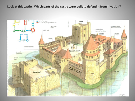Click the 'well' label in courtyard
The width and height of the screenshot is (135, 101).
(x=76, y=44)
